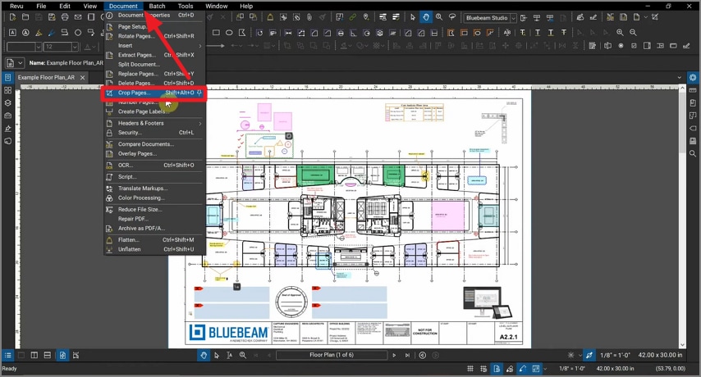Toggle Split Vertical view button
Image resolution: width=701 pixels, height=377 pixels.
coord(34,355)
